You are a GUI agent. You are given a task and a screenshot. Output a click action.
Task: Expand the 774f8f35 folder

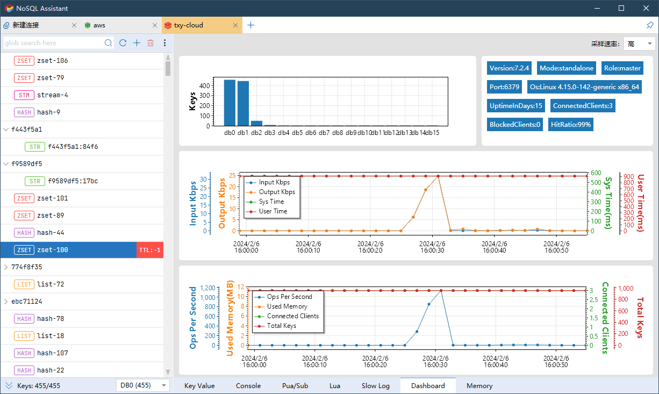click(x=6, y=267)
